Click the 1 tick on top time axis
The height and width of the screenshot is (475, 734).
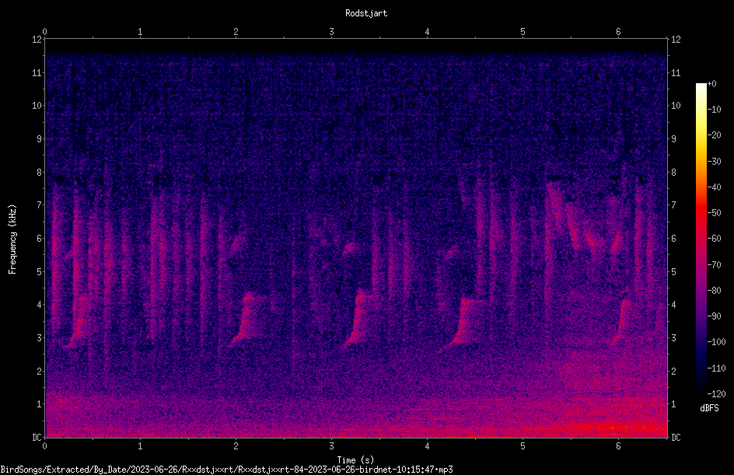[140, 32]
